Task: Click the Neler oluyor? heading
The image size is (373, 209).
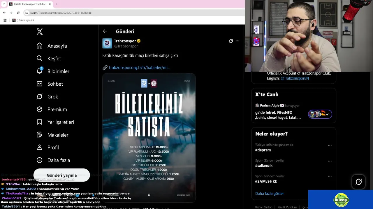Action: pyautogui.click(x=271, y=134)
